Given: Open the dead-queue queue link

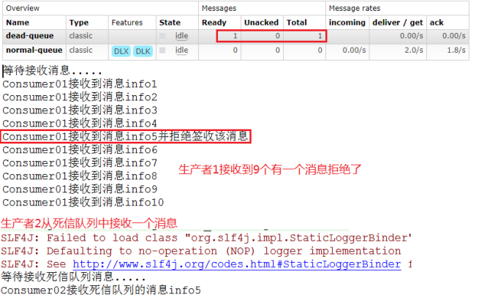Looking at the screenshot, I should click(30, 36).
